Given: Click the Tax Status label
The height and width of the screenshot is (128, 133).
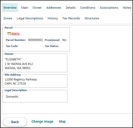Looking at the screenshot, I should [x=52, y=46].
